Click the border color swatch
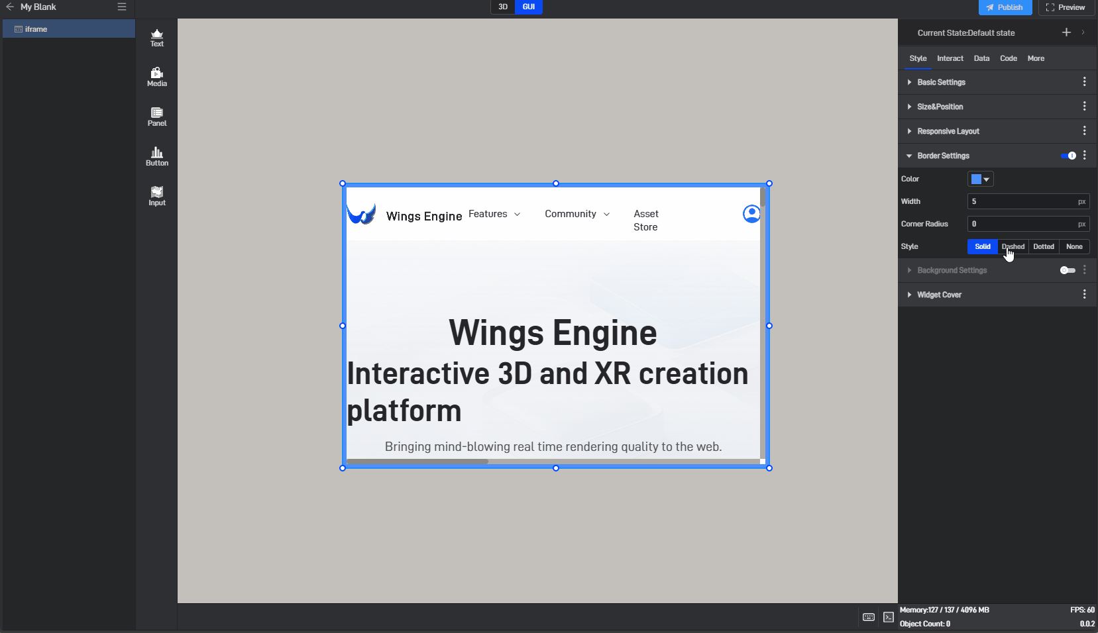This screenshot has width=1098, height=633. (x=976, y=179)
